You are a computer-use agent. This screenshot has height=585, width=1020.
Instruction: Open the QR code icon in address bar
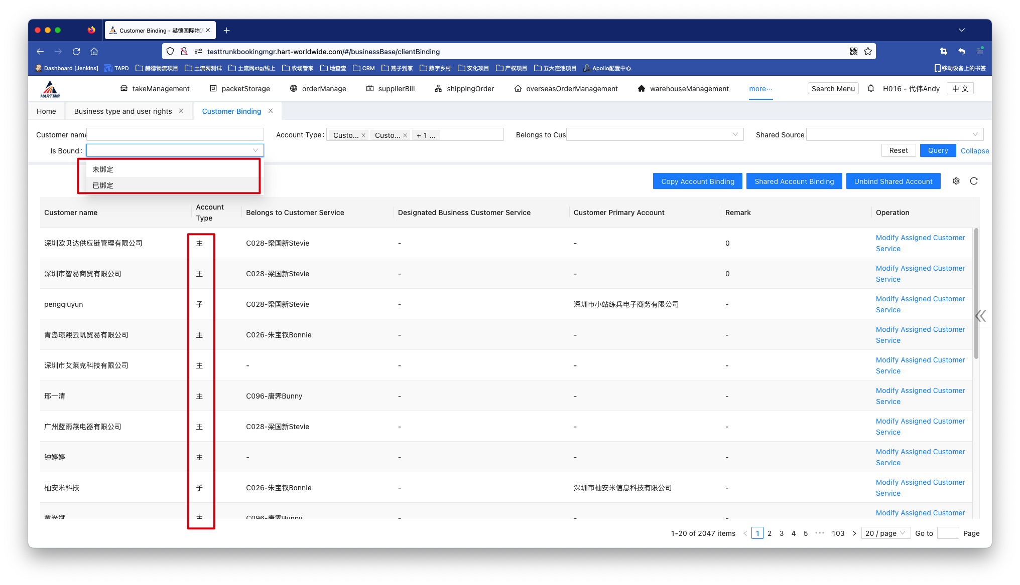click(854, 52)
